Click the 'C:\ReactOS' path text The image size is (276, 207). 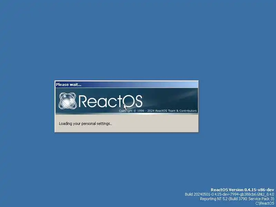pos(265,203)
